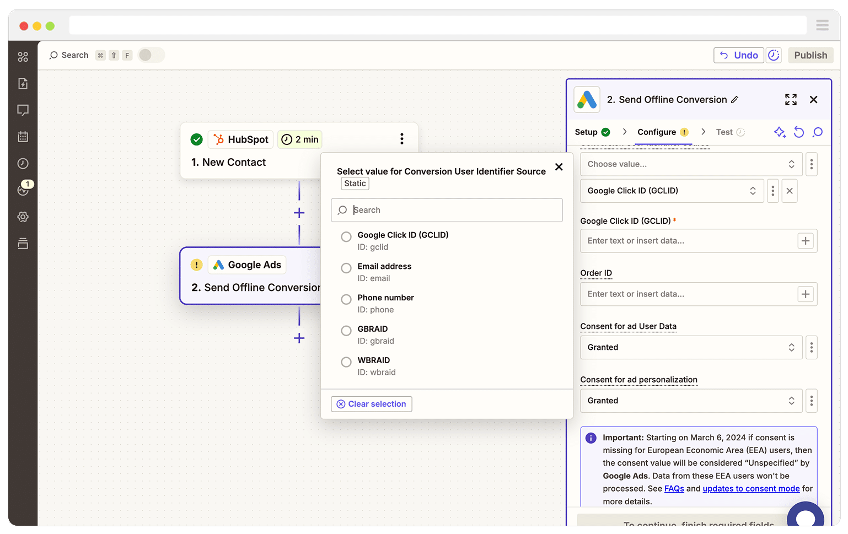Image resolution: width=848 pixels, height=534 pixels.
Task: Open the status icon with badge 1
Action: tap(24, 188)
